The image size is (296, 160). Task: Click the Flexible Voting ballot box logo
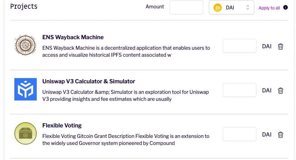pos(26,133)
